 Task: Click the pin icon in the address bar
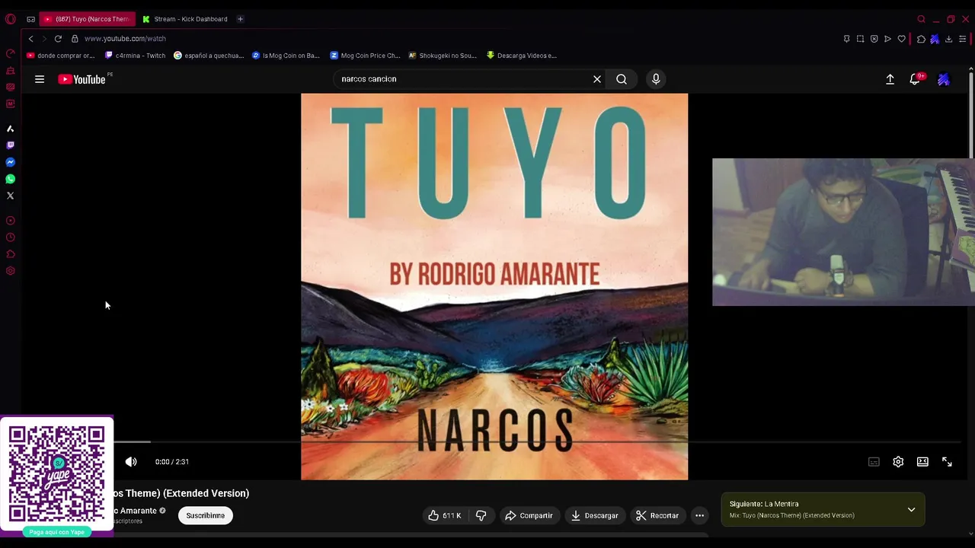(x=846, y=39)
